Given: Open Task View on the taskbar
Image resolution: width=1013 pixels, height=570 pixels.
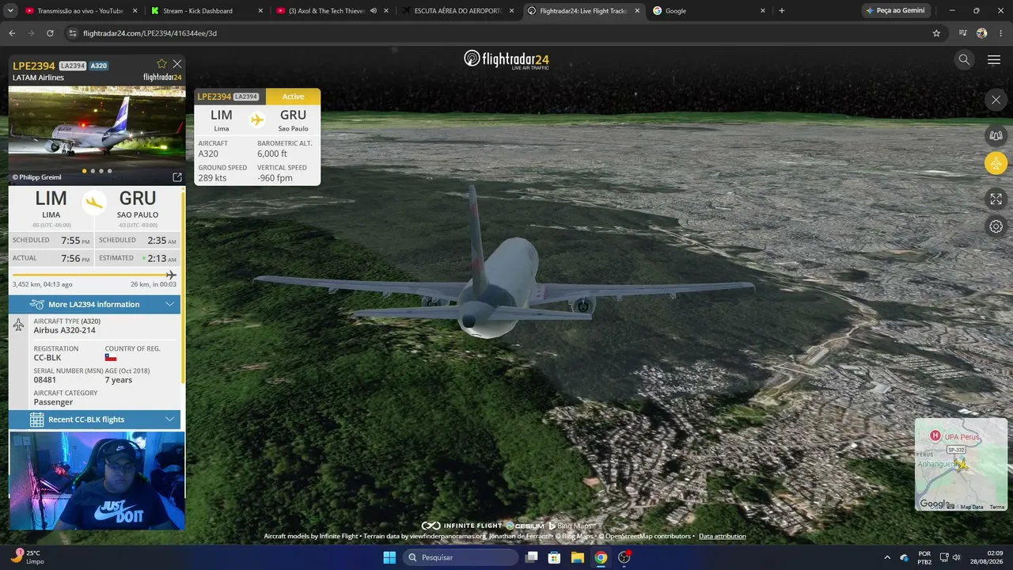Looking at the screenshot, I should (x=532, y=557).
